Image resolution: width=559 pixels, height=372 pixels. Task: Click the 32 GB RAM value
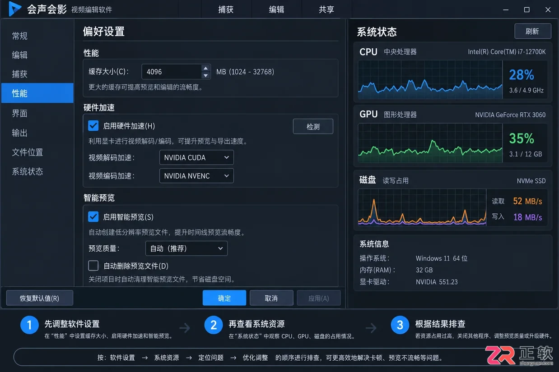424,270
